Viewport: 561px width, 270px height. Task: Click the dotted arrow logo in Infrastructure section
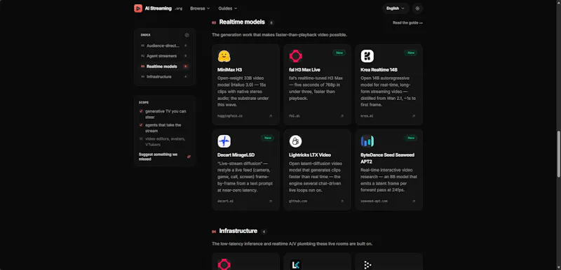pyautogui.click(x=367, y=264)
